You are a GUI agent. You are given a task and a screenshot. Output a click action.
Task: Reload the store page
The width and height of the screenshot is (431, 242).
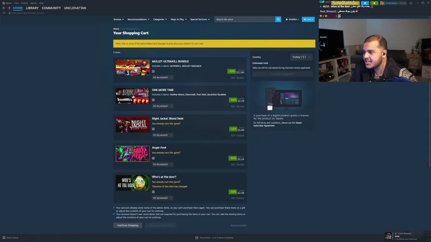[x=4, y=13]
